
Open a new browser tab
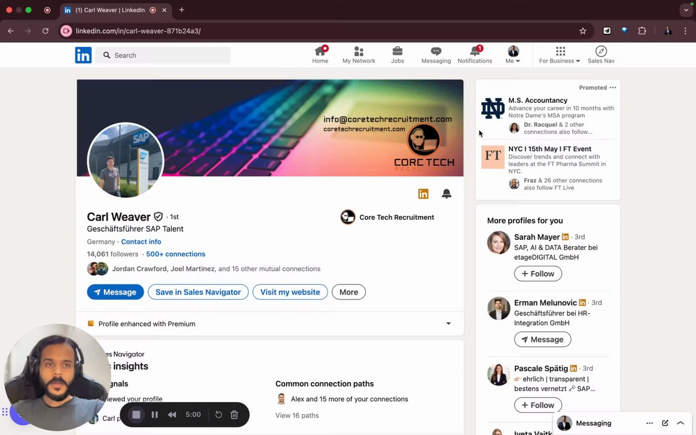coord(182,10)
